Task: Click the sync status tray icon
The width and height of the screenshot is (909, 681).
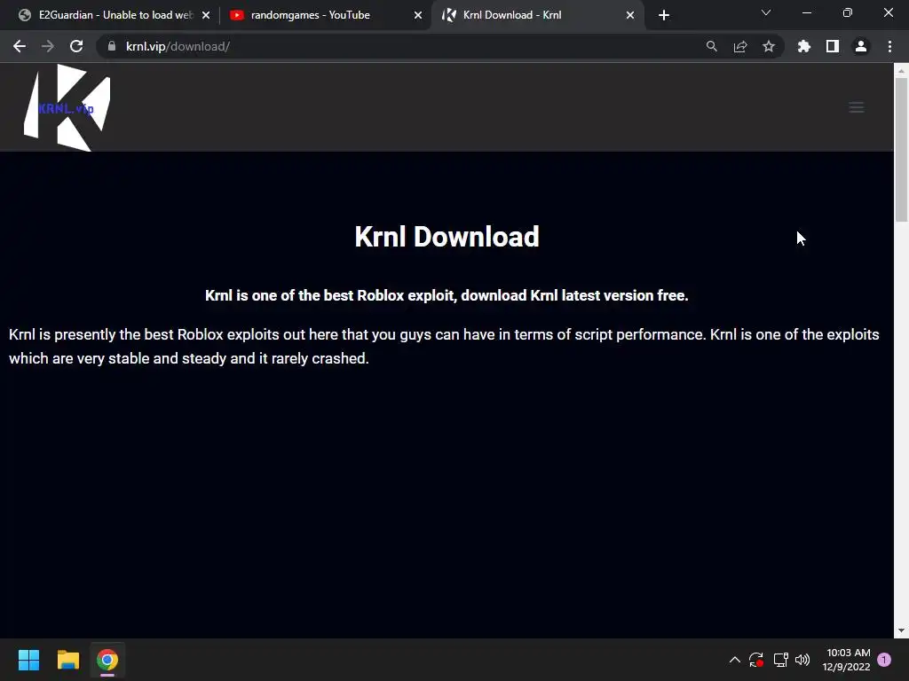Action: tap(756, 660)
